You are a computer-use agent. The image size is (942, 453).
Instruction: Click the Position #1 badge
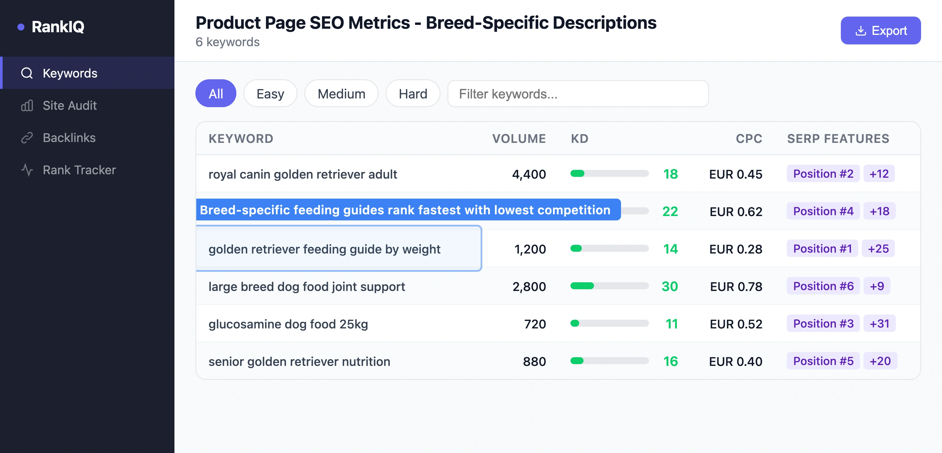[x=823, y=248]
